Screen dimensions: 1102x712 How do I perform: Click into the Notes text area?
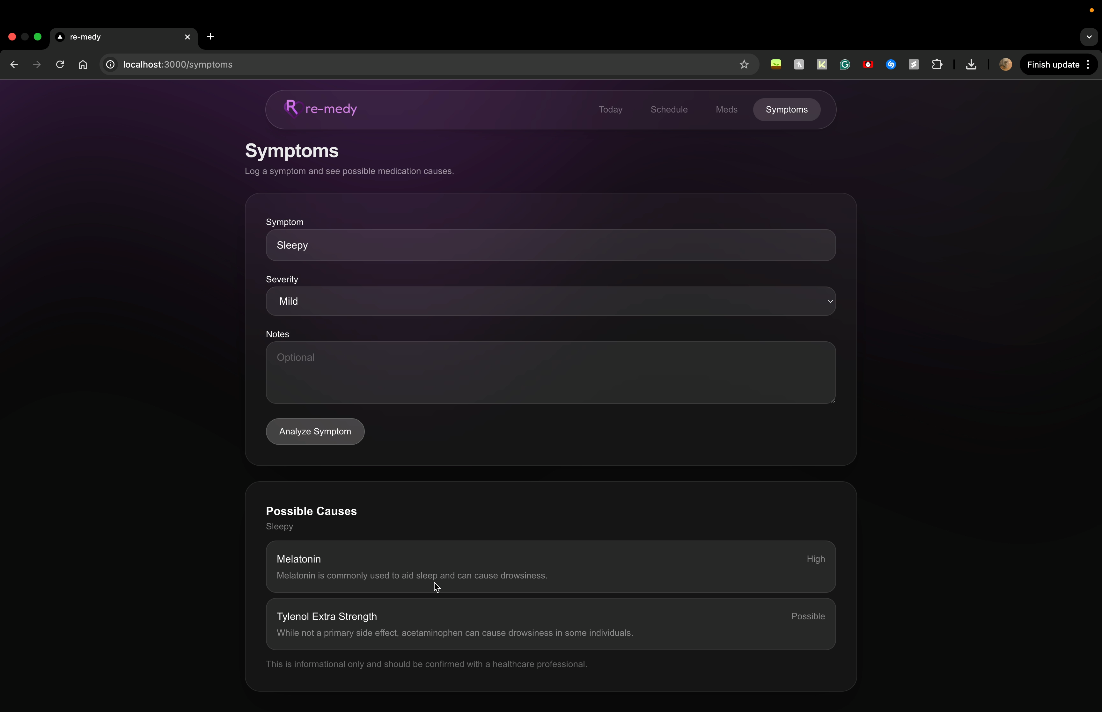tap(550, 373)
